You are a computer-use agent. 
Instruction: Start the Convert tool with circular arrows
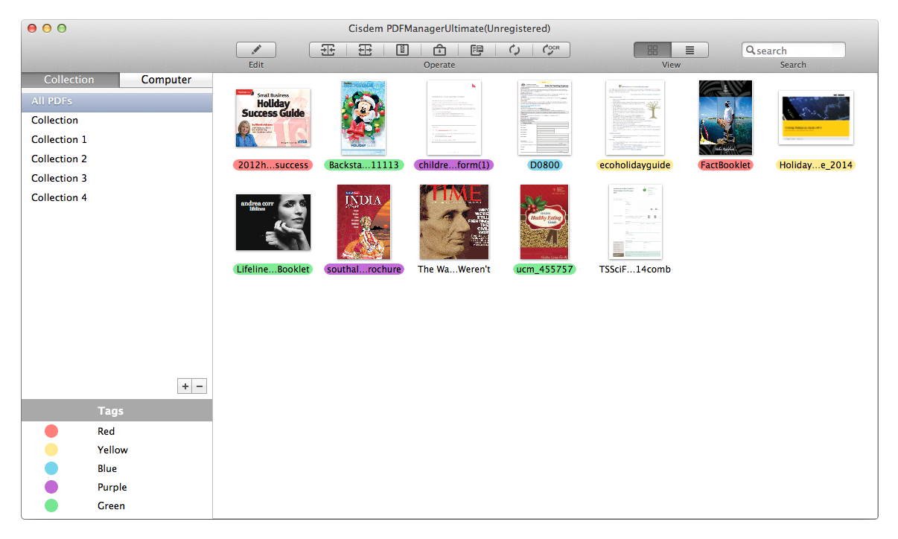coord(515,50)
